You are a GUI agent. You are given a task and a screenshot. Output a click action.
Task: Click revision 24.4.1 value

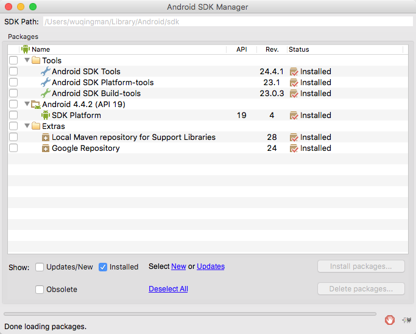point(272,72)
